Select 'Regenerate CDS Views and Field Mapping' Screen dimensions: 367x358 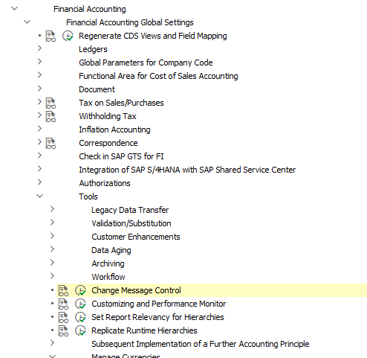pos(153,36)
